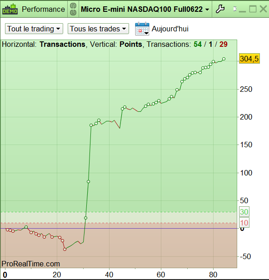Click the 250 label on vertical axis

click(x=246, y=89)
